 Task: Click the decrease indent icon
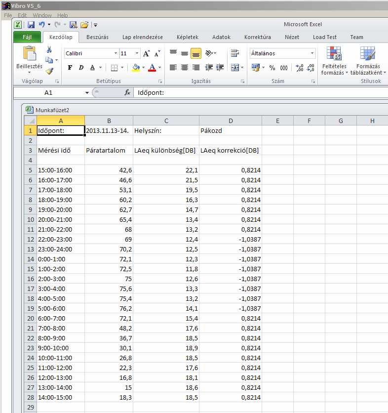click(x=209, y=67)
